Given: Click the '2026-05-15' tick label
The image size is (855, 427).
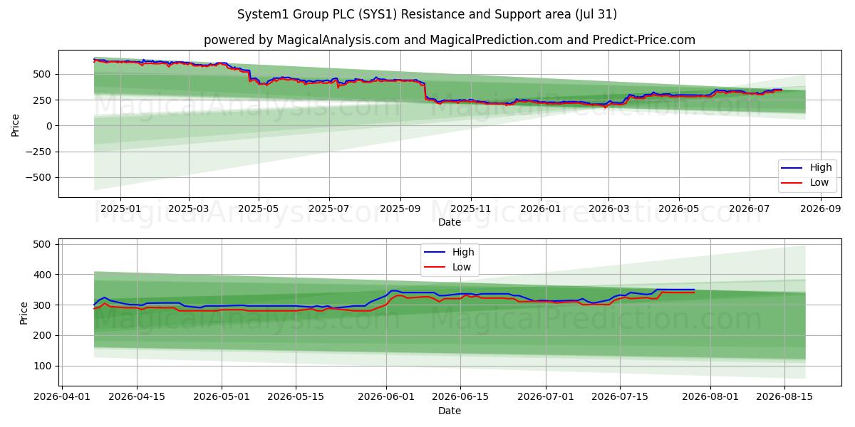Looking at the screenshot, I should [x=296, y=397].
